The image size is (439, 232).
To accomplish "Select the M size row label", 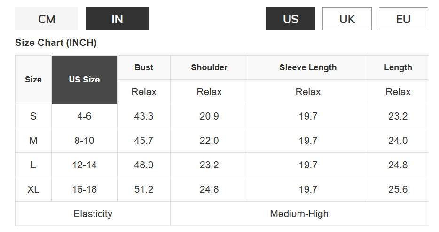I will [33, 141].
